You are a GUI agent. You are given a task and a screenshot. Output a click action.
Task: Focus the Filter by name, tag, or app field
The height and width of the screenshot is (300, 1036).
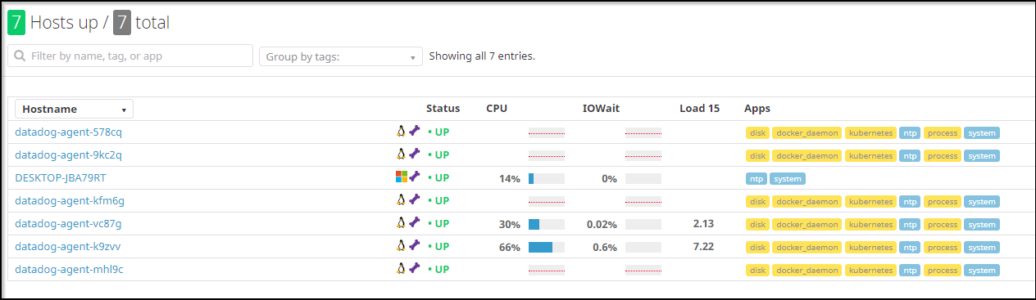[x=130, y=56]
